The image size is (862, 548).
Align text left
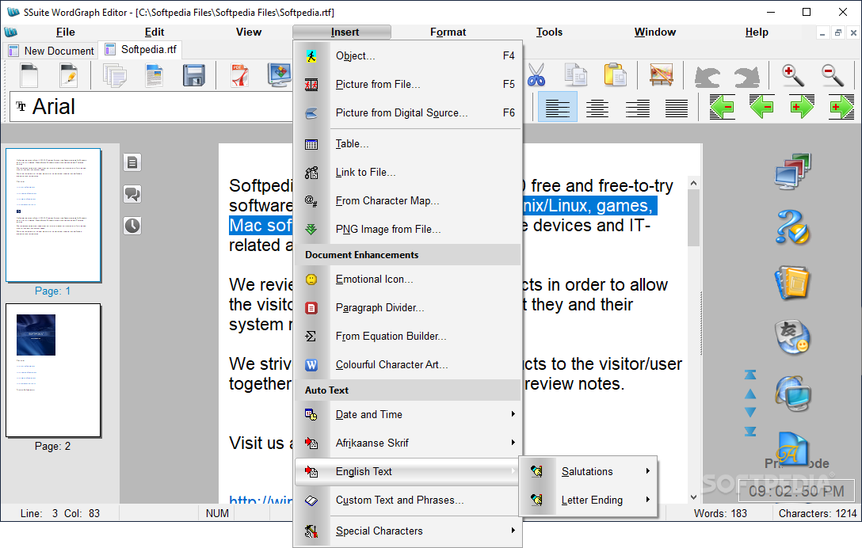pos(558,107)
